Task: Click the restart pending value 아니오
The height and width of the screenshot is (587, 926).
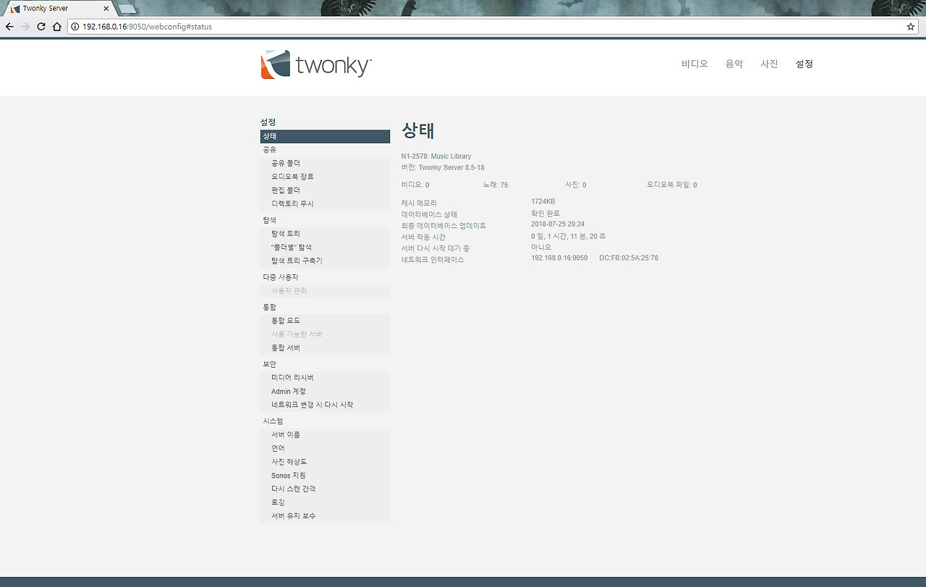Action: click(541, 248)
